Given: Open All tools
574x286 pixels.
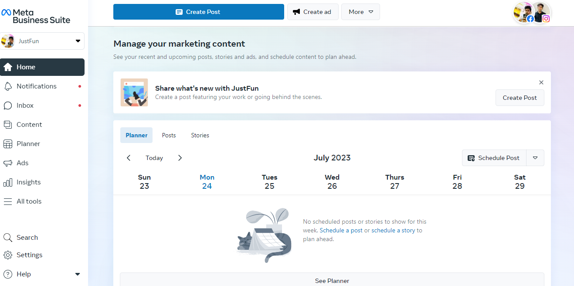Looking at the screenshot, I should 29,201.
